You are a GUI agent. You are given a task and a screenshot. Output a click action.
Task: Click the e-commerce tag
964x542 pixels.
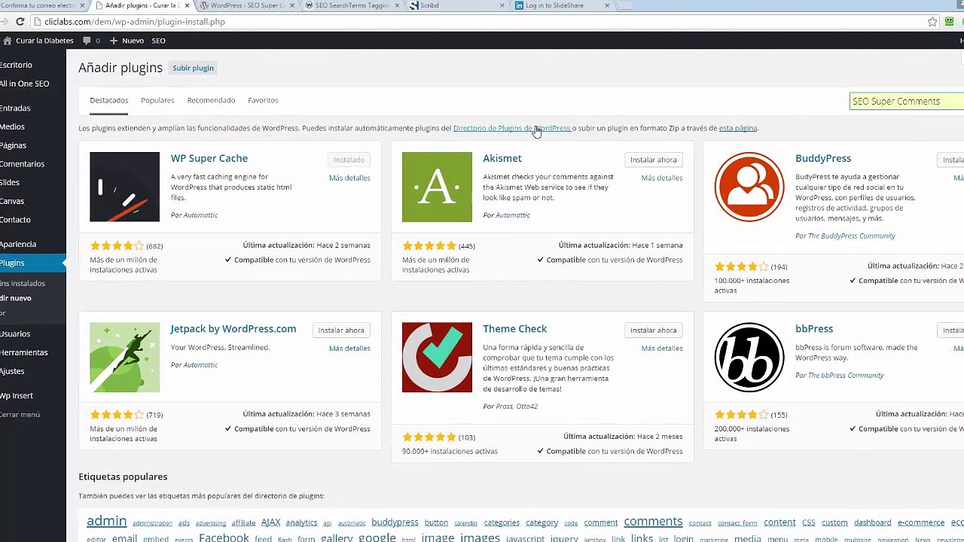pos(920,522)
